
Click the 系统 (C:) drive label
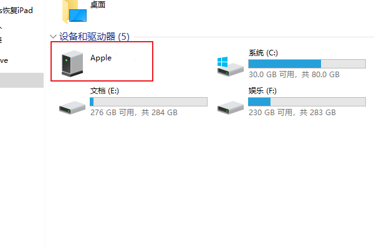[x=263, y=53]
